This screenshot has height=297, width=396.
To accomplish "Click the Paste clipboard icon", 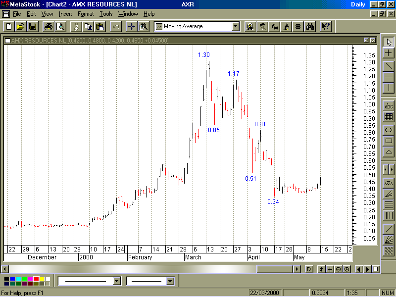I will (x=100, y=27).
